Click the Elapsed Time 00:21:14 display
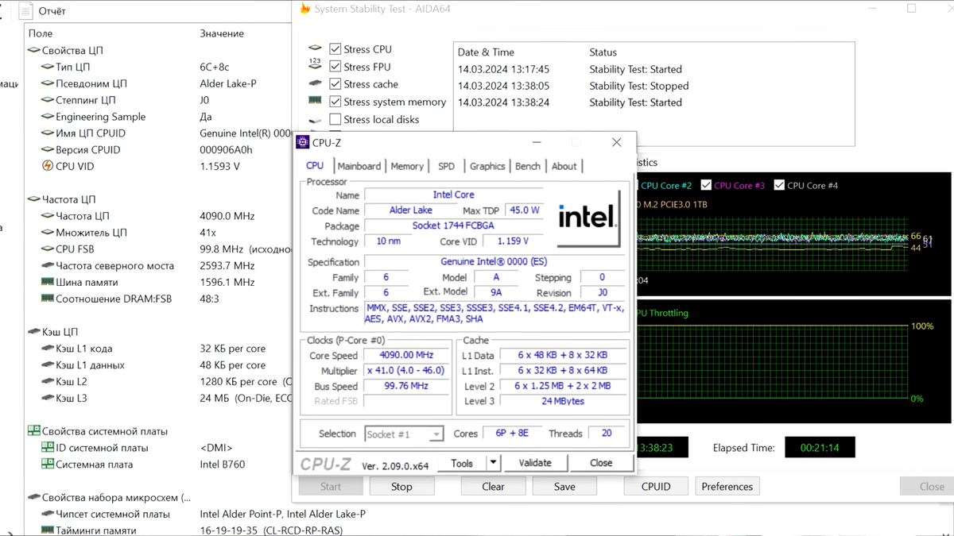 click(x=820, y=447)
